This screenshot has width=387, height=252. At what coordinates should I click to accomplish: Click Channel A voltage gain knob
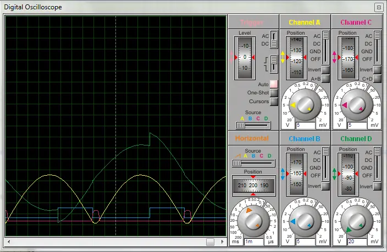click(305, 105)
